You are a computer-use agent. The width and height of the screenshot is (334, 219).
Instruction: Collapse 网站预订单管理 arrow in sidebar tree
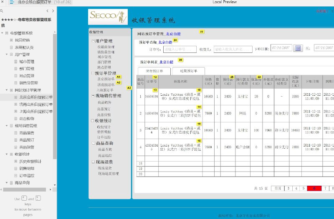tap(7, 90)
